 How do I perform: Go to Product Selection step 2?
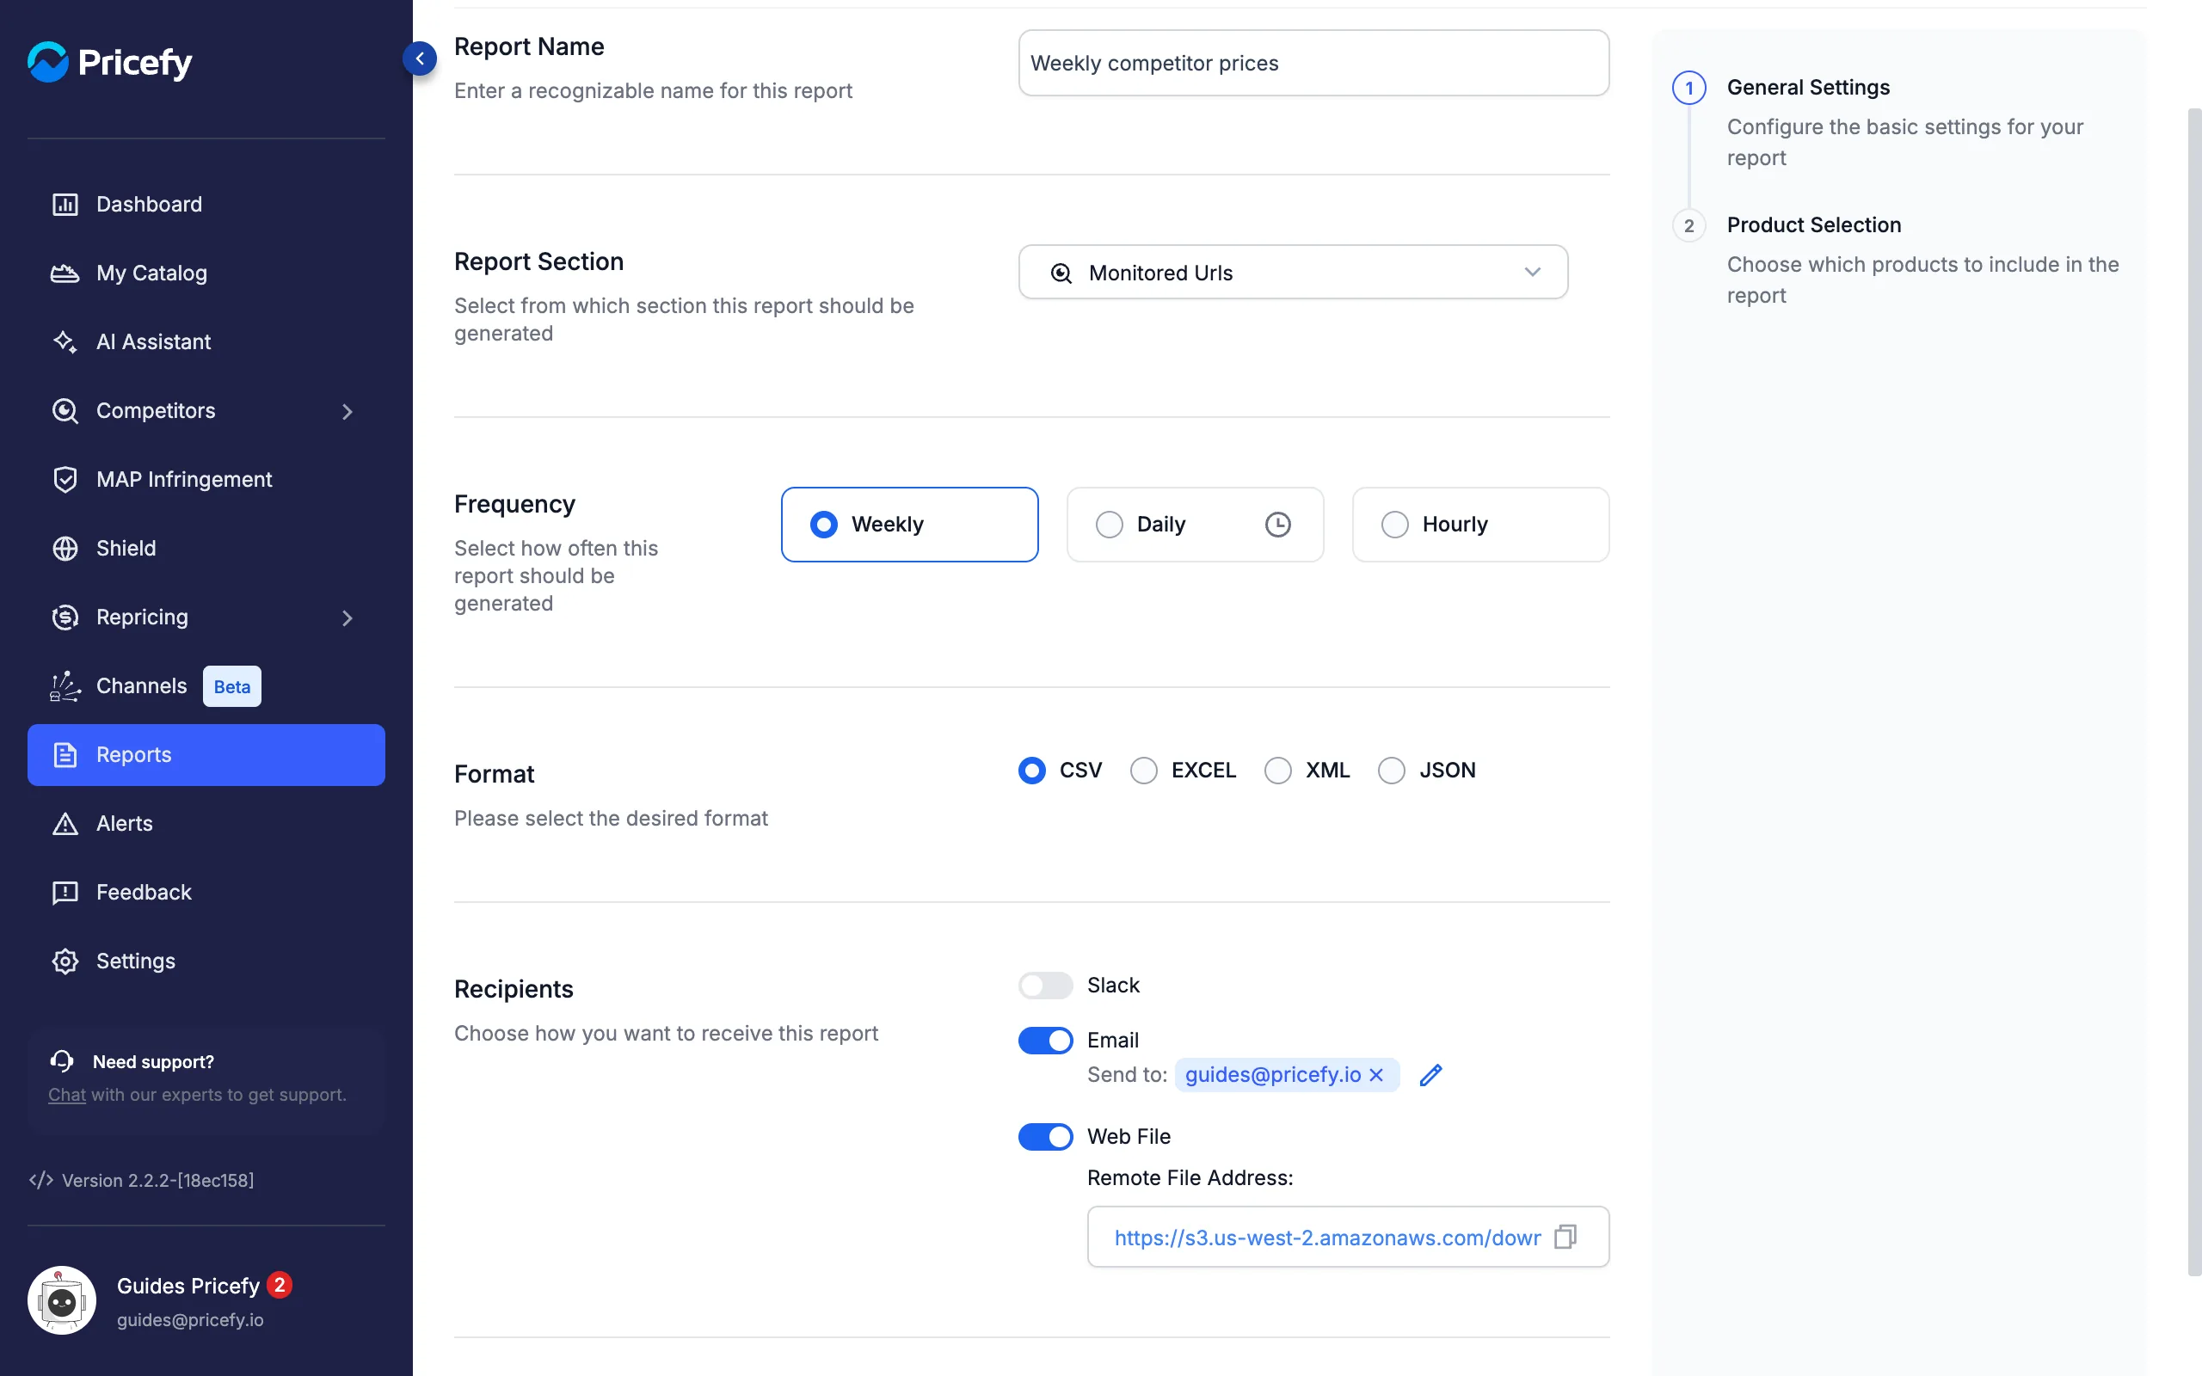1813,224
